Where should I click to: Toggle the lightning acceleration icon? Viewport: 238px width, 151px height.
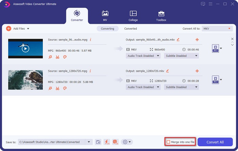pyautogui.click(x=107, y=142)
